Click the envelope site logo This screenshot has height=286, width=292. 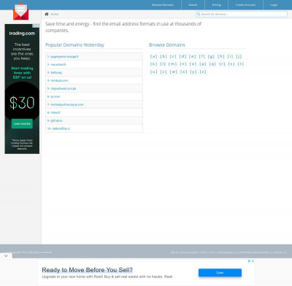tap(20, 11)
